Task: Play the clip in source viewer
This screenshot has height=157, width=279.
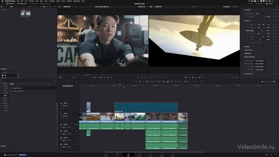Action: coord(104,78)
